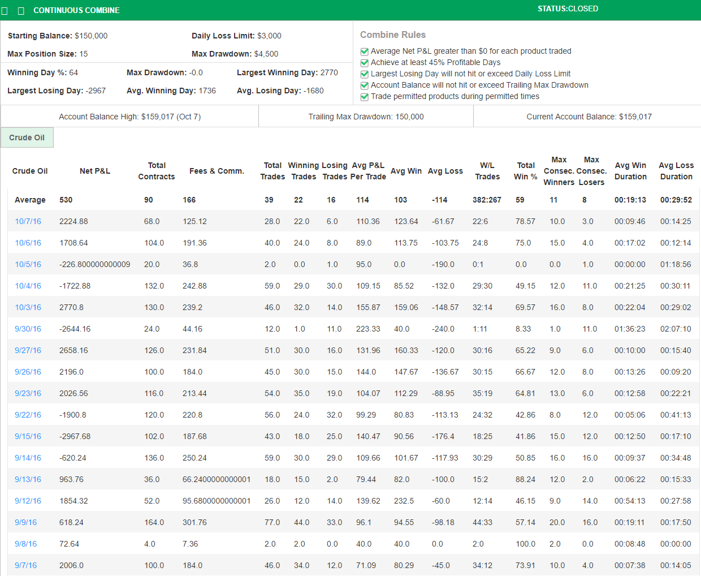Screen dimensions: 701x576
Task: Click the Fees & Comm. column header
Action: tap(217, 171)
